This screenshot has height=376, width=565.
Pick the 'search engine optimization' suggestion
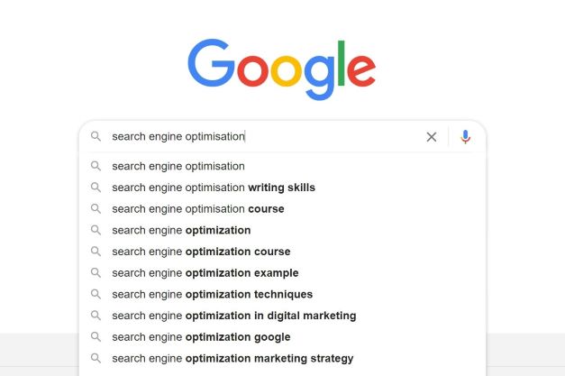point(283,230)
